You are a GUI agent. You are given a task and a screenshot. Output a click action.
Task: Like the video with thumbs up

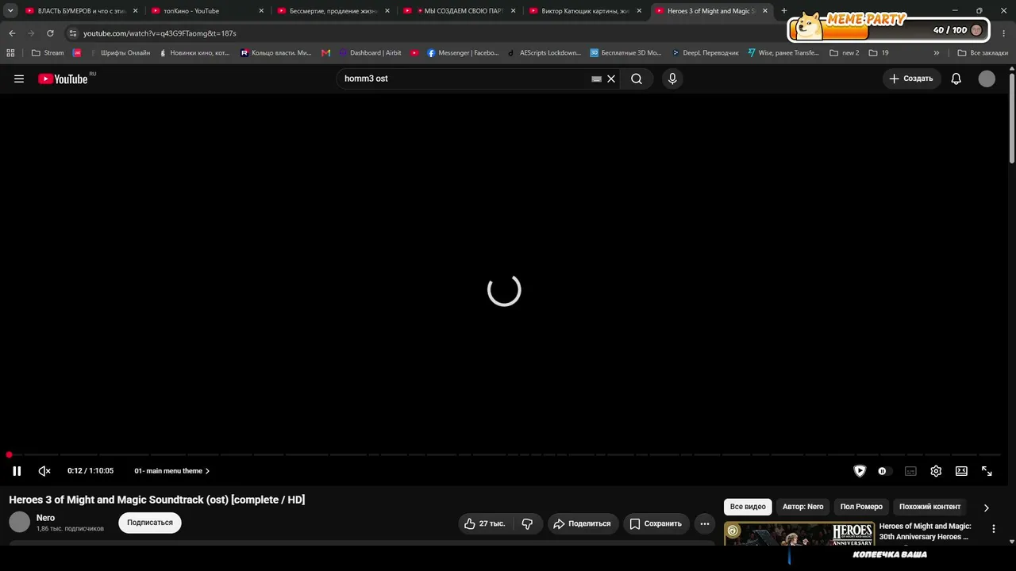(x=485, y=523)
